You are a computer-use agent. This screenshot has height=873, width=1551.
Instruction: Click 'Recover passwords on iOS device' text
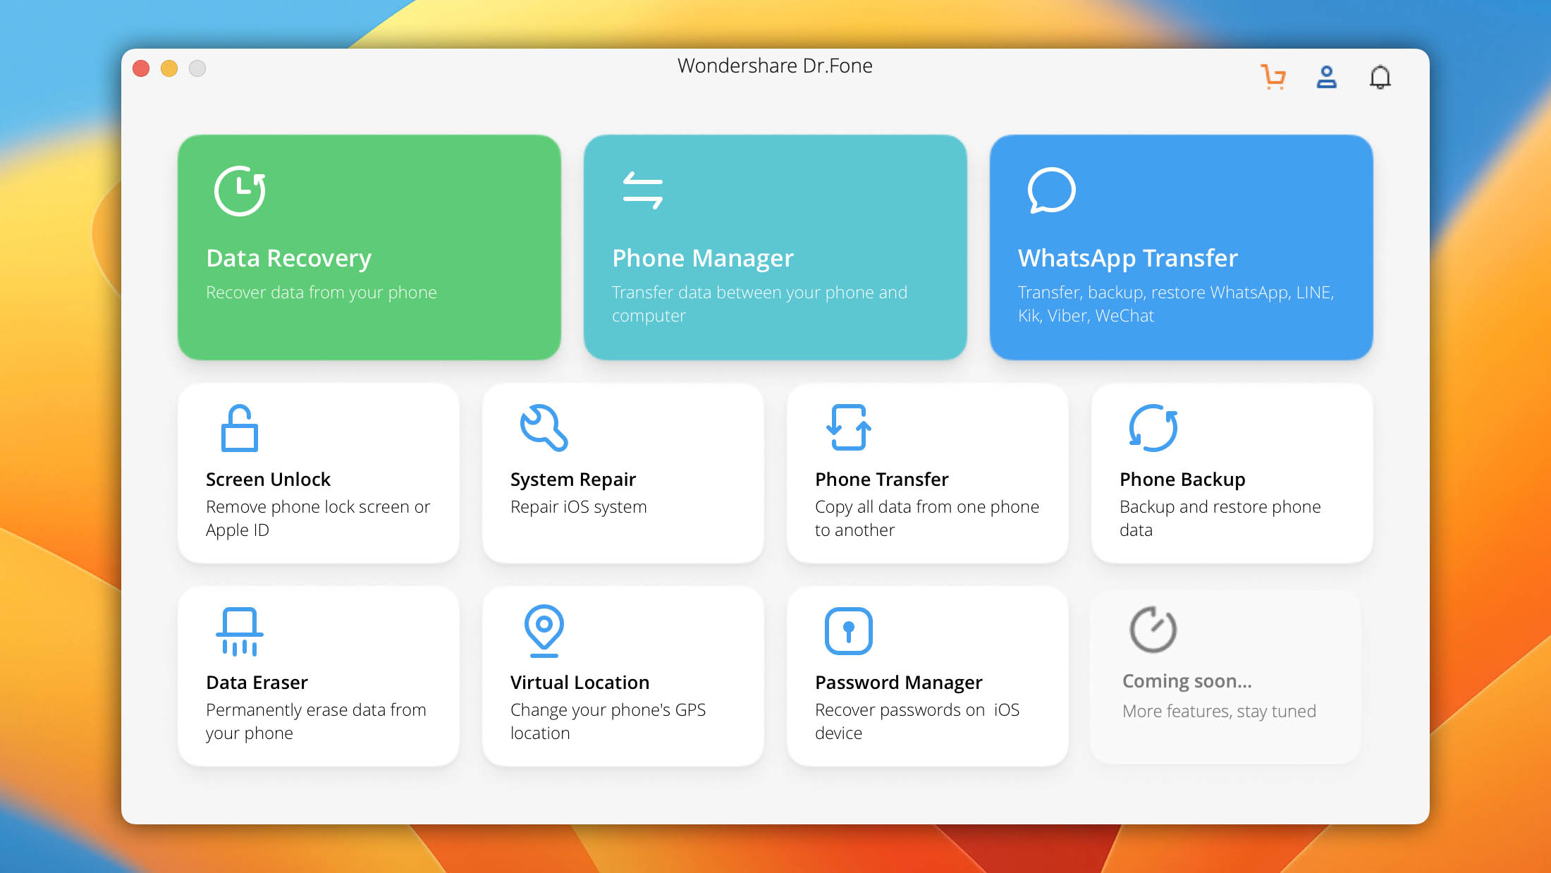[916, 721]
